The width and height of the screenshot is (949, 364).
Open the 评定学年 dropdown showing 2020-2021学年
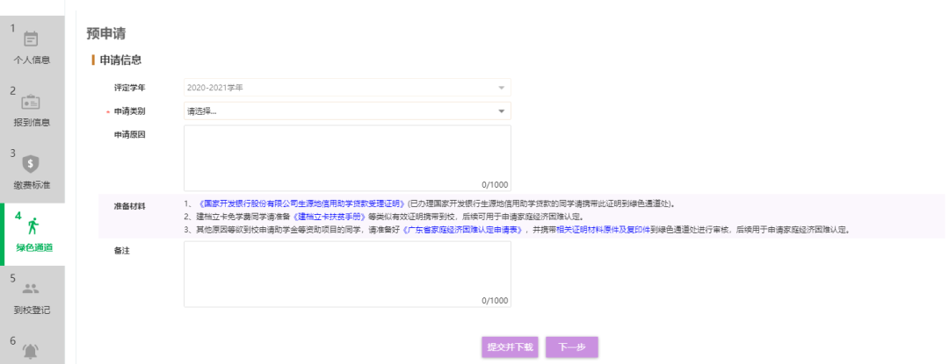tap(347, 88)
